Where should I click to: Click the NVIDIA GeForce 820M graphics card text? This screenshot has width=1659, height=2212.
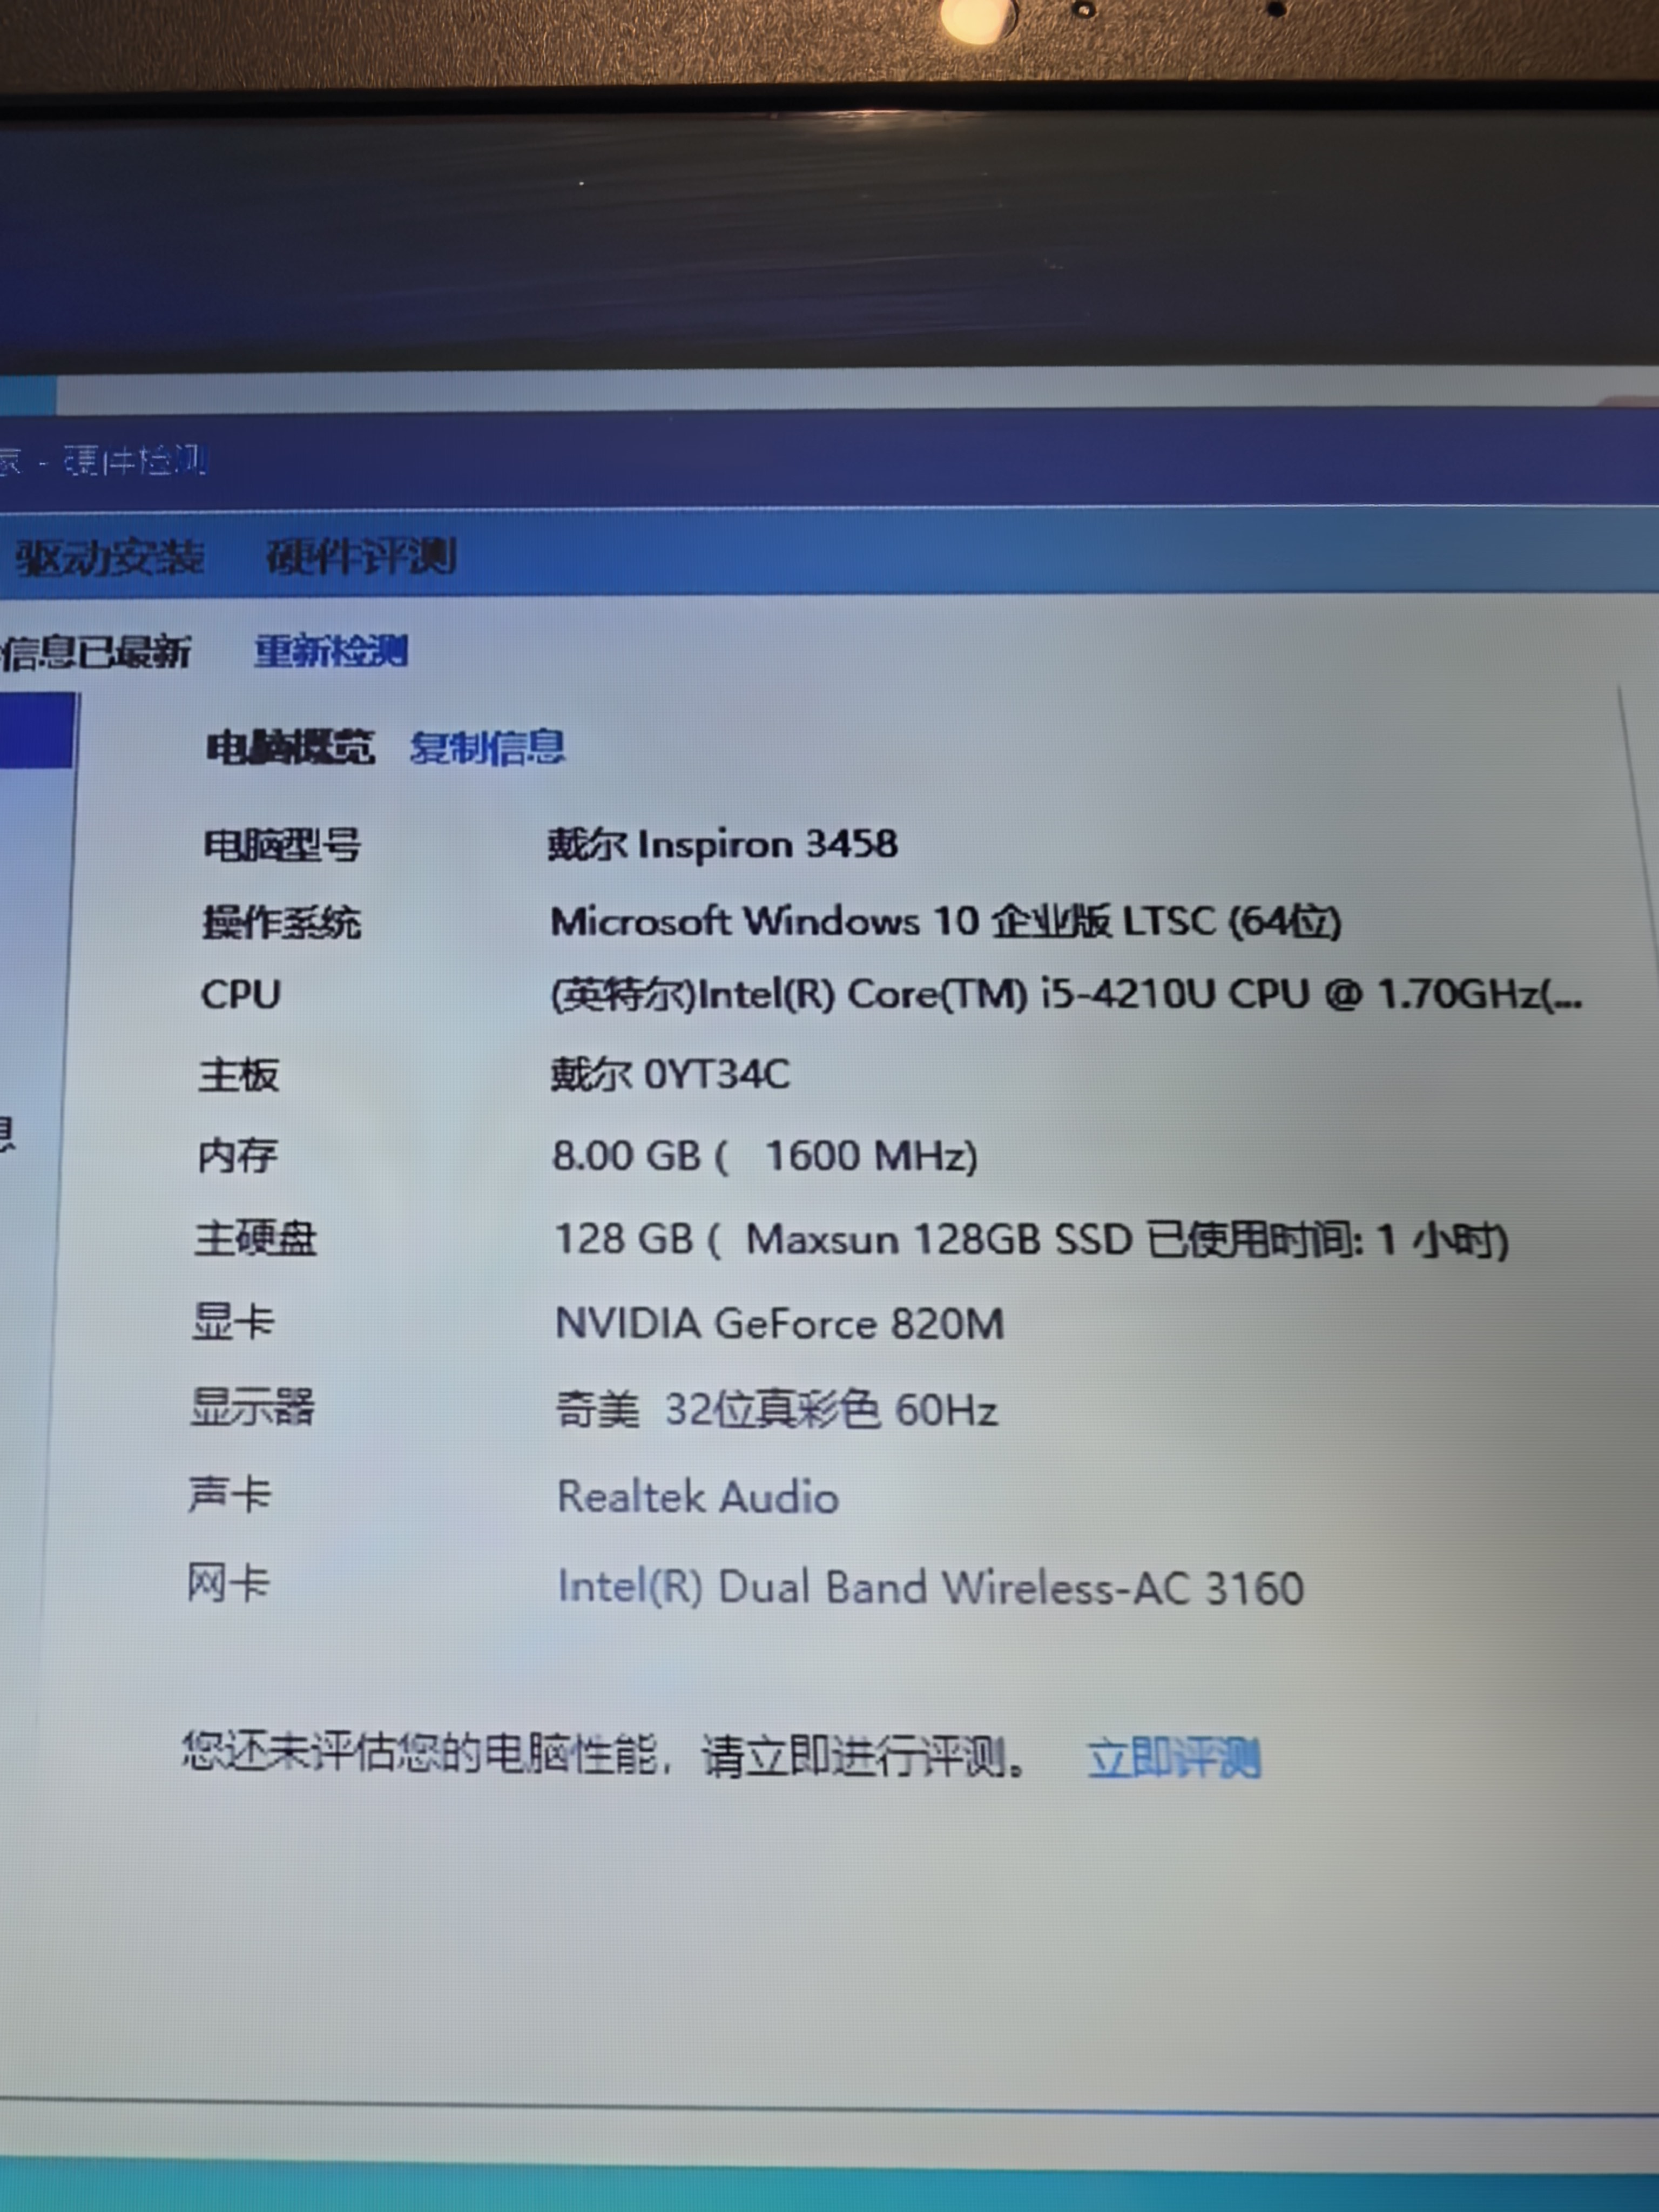click(779, 1324)
